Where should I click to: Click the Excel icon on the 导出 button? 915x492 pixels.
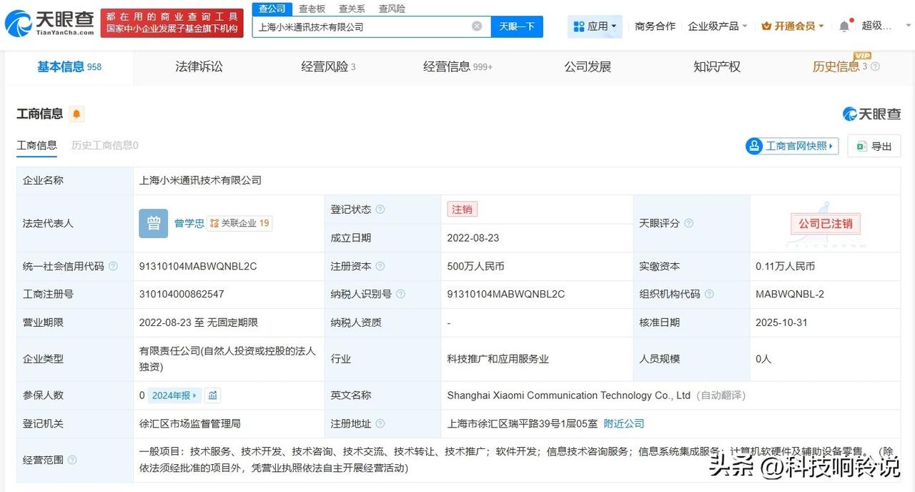pyautogui.click(x=862, y=146)
